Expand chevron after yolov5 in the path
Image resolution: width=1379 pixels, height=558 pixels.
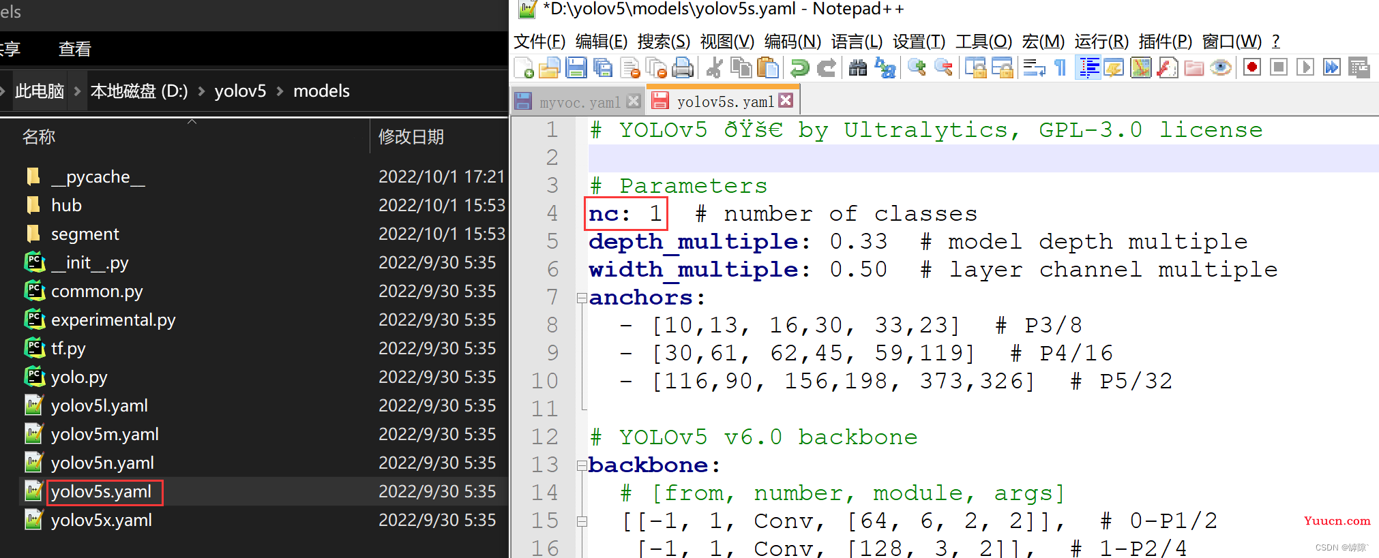click(x=280, y=91)
